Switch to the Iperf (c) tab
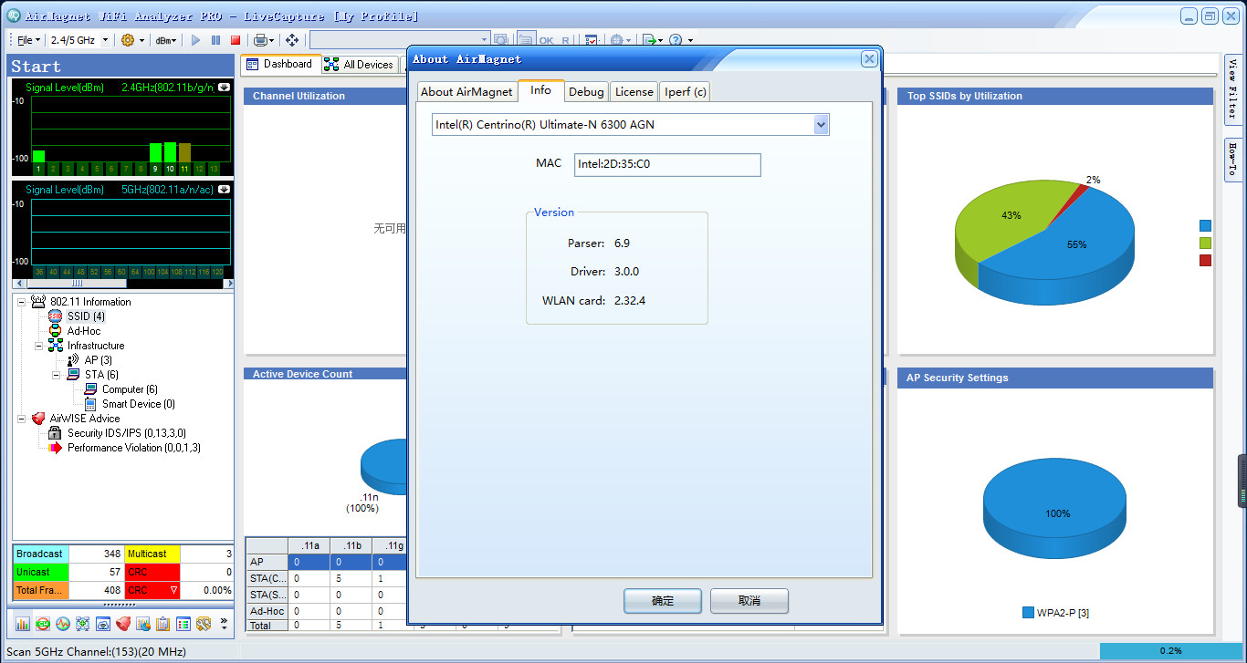Viewport: 1247px width, 663px height. 685,91
